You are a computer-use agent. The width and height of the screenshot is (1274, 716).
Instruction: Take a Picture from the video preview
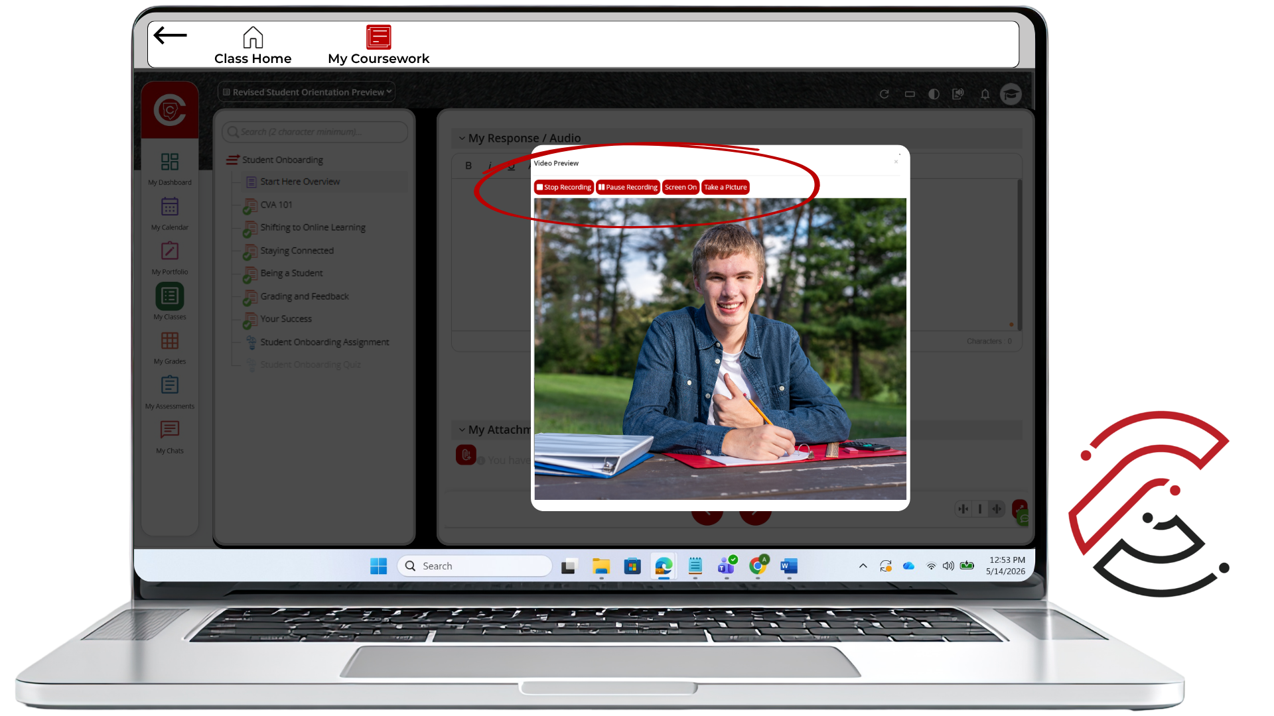point(725,187)
